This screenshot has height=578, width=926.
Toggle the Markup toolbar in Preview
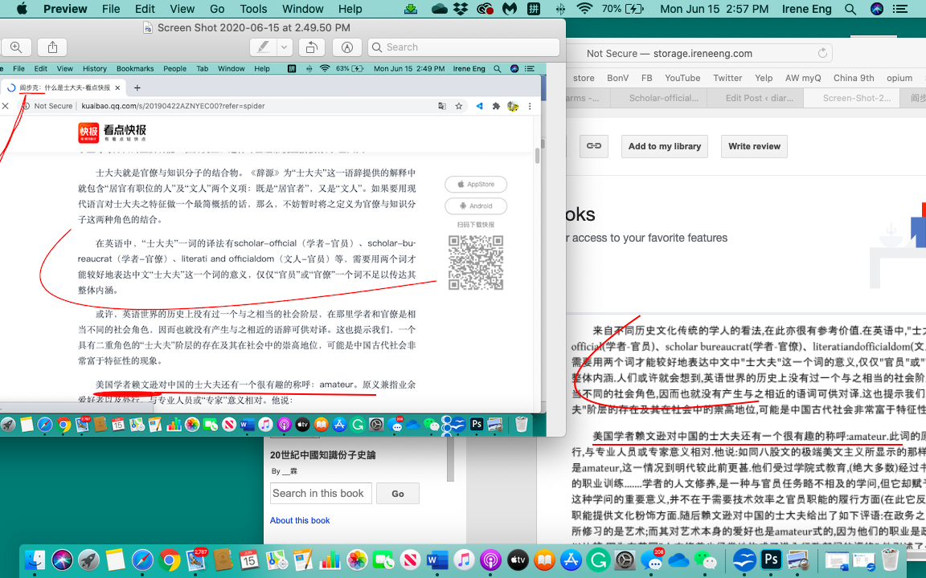(x=347, y=47)
